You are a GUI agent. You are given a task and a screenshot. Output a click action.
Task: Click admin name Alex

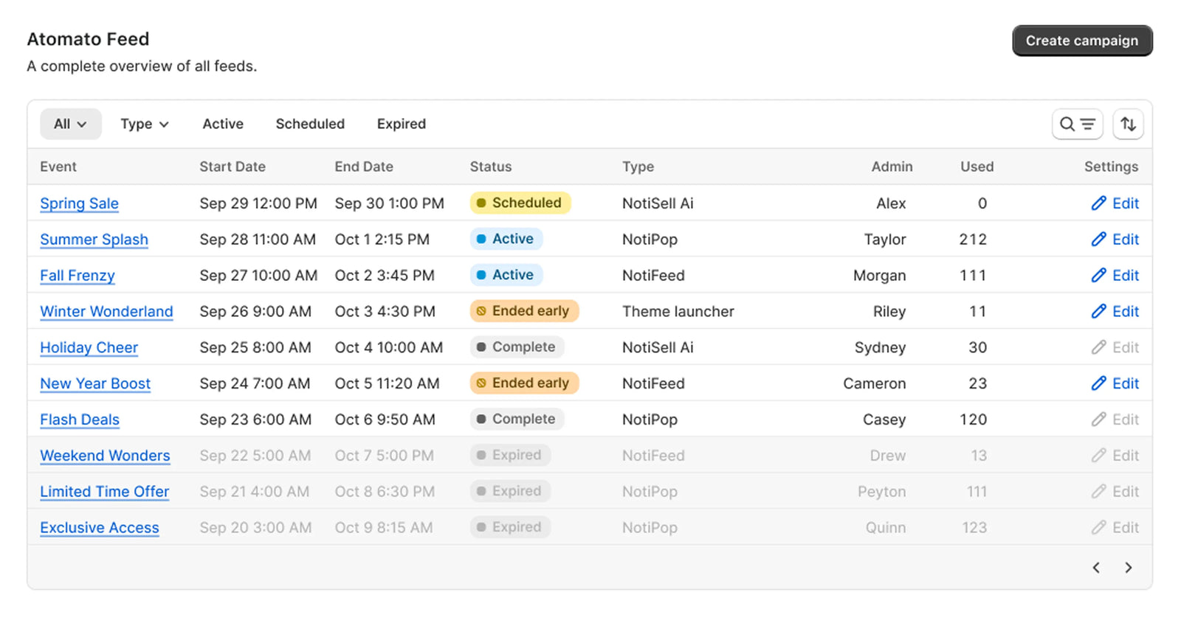coord(891,203)
